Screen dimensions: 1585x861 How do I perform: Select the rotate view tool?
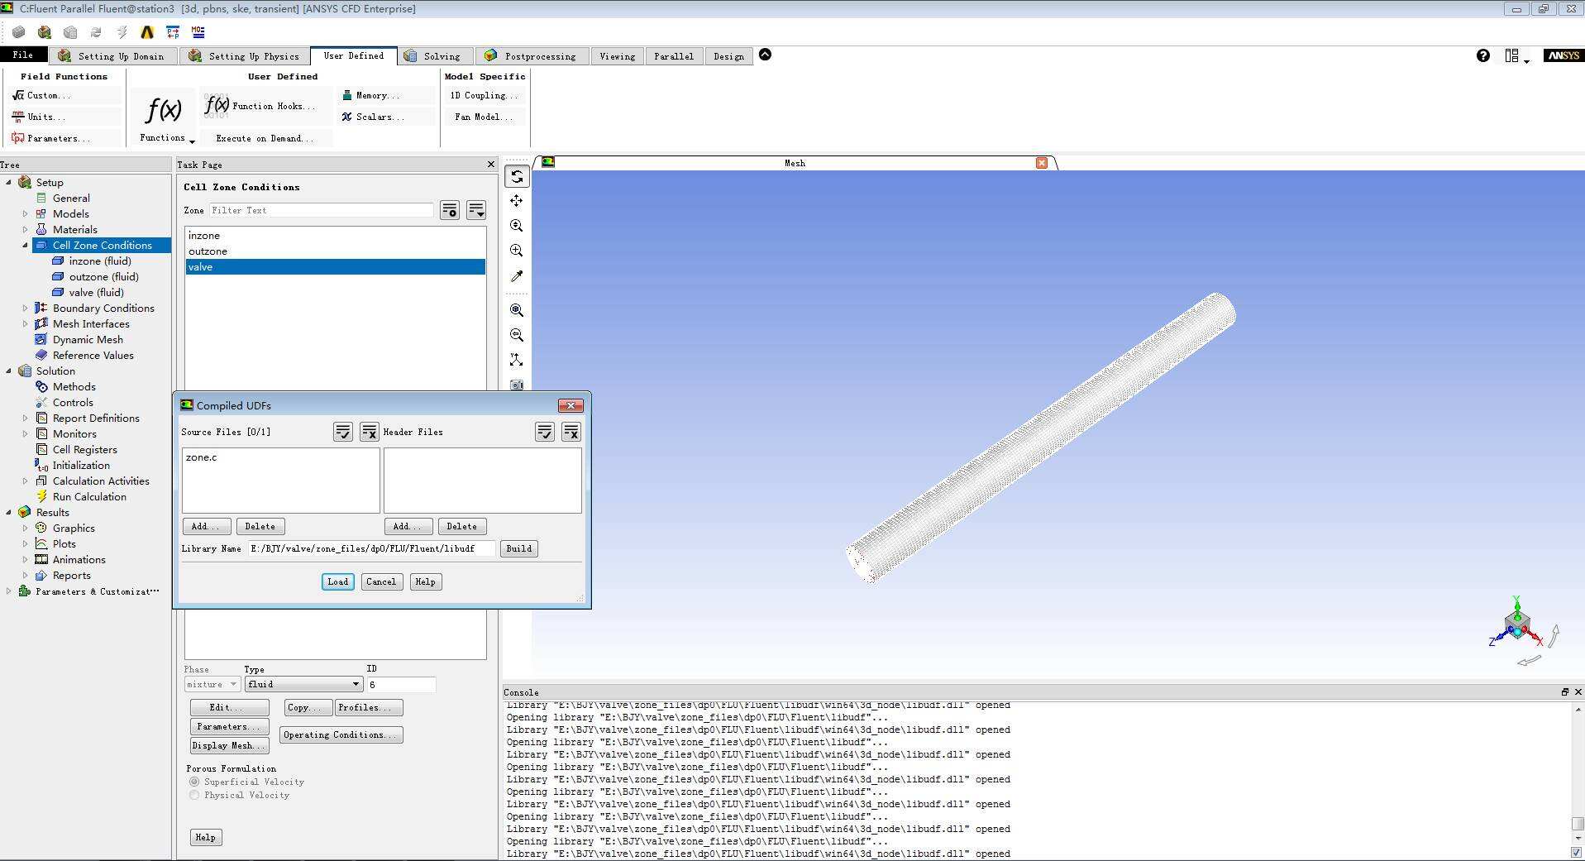pyautogui.click(x=517, y=176)
